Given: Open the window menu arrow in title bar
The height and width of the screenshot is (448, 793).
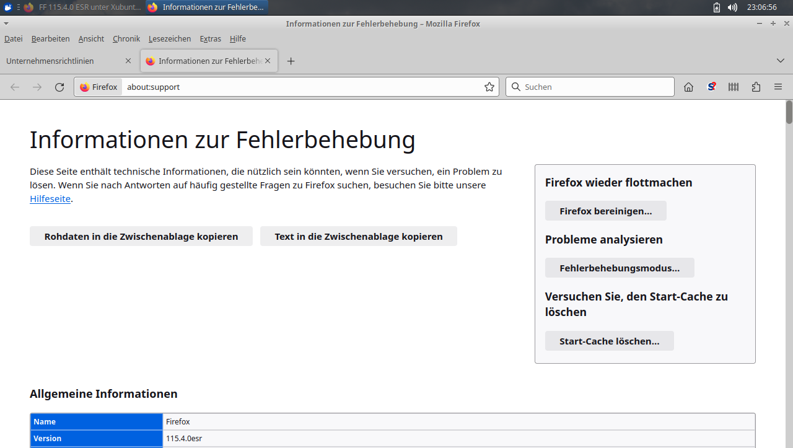Looking at the screenshot, I should 6,24.
